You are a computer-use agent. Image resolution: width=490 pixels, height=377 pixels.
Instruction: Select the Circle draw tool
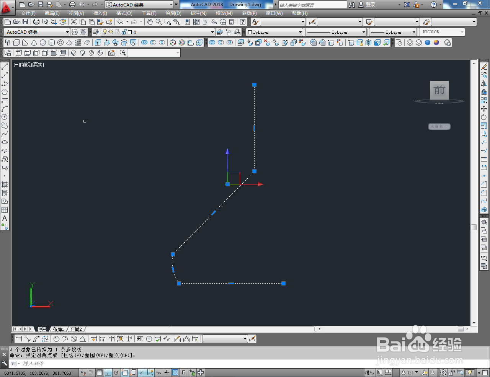tap(5, 117)
